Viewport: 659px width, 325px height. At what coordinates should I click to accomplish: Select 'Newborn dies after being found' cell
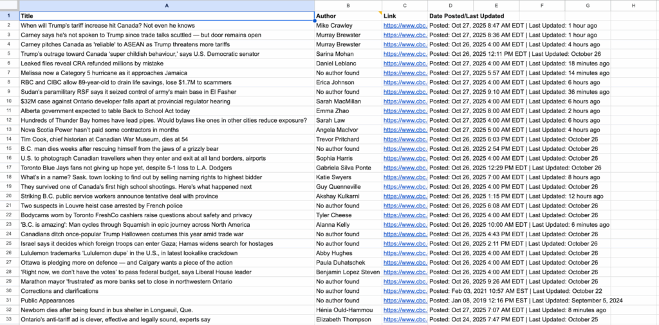click(x=167, y=310)
